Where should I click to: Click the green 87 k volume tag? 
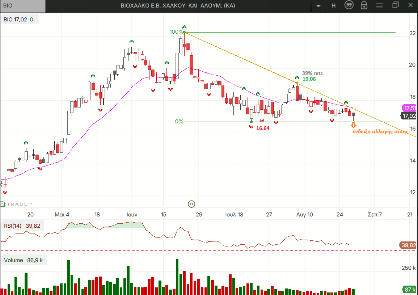click(x=409, y=290)
